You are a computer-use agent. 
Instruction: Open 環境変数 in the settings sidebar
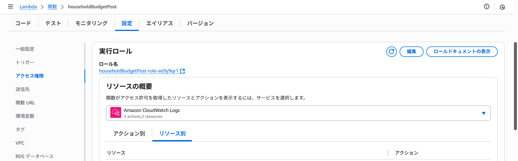tap(25, 116)
